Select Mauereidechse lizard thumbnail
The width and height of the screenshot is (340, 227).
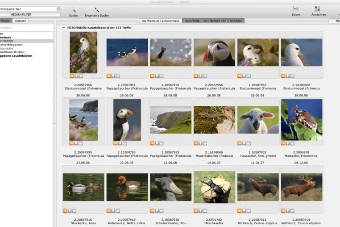(x=214, y=120)
